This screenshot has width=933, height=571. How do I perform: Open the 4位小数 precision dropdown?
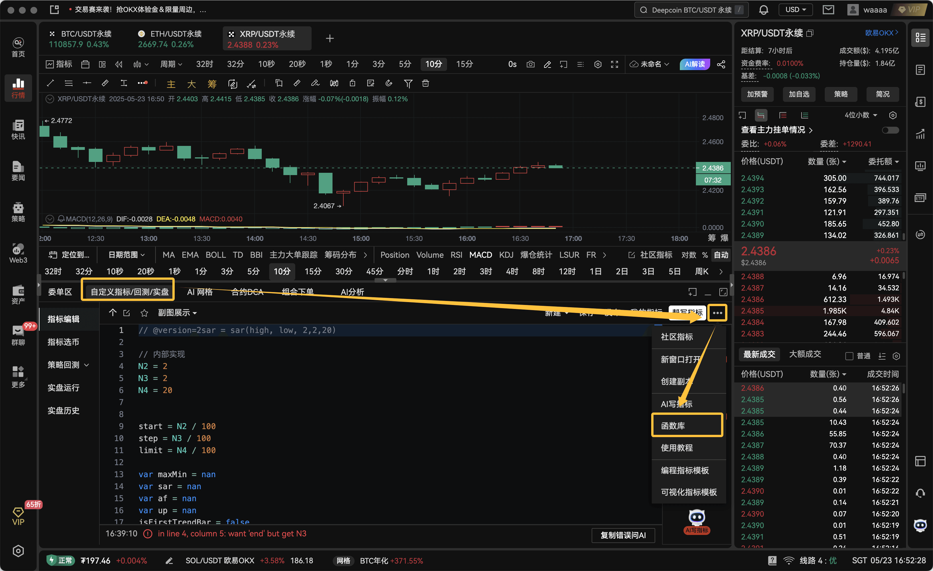click(861, 115)
